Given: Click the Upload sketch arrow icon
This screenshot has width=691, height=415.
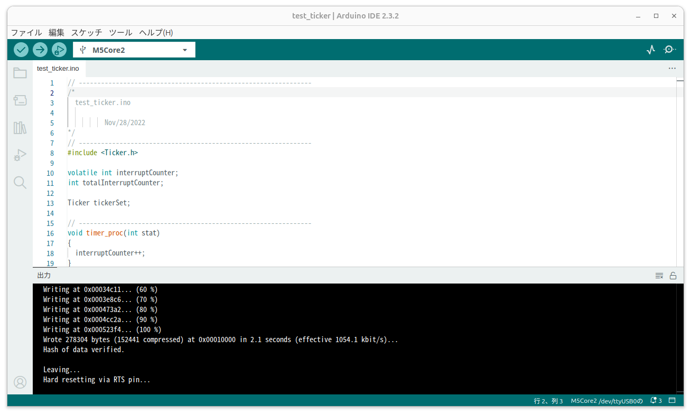Looking at the screenshot, I should pos(40,49).
